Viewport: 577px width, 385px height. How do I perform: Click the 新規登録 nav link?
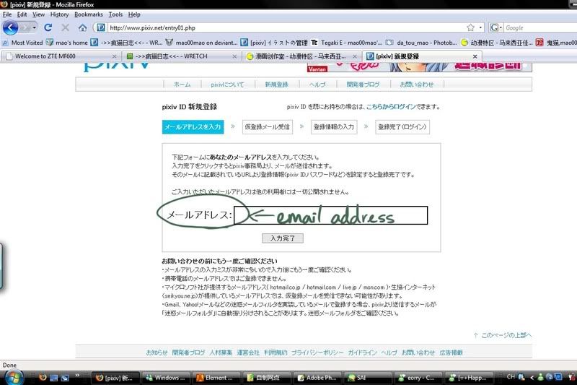[276, 85]
